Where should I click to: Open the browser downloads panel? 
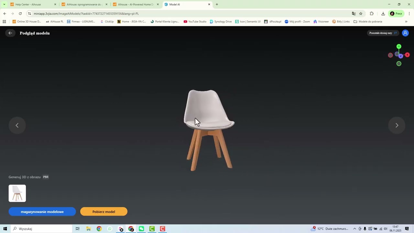383,14
